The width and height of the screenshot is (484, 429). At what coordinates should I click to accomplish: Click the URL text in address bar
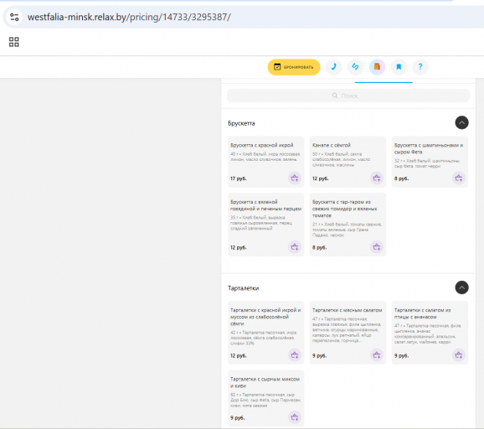pos(129,17)
